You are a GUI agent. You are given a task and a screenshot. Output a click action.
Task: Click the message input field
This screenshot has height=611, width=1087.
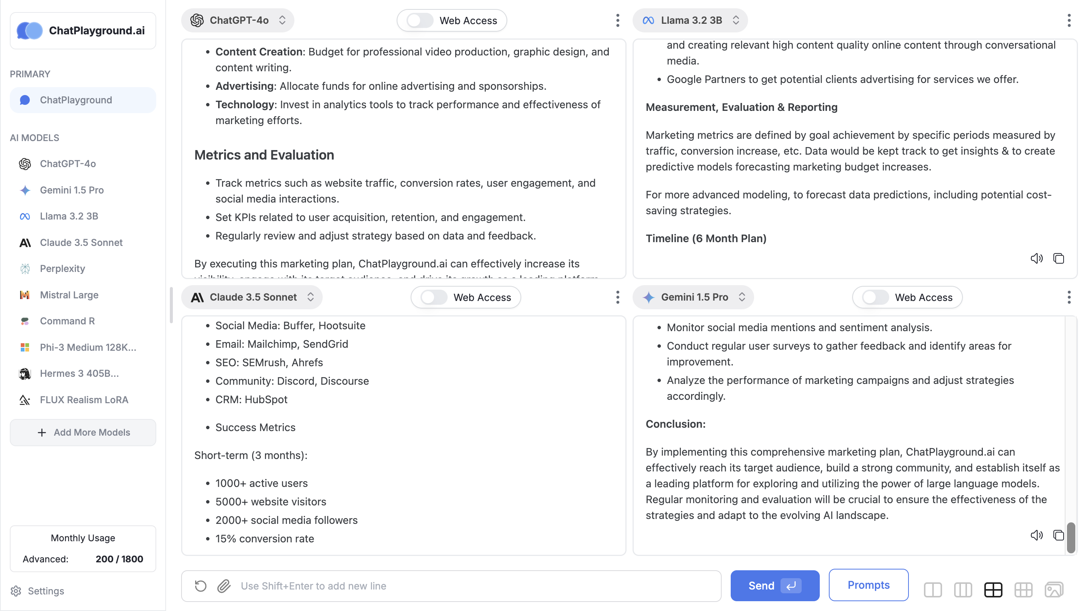(x=473, y=586)
